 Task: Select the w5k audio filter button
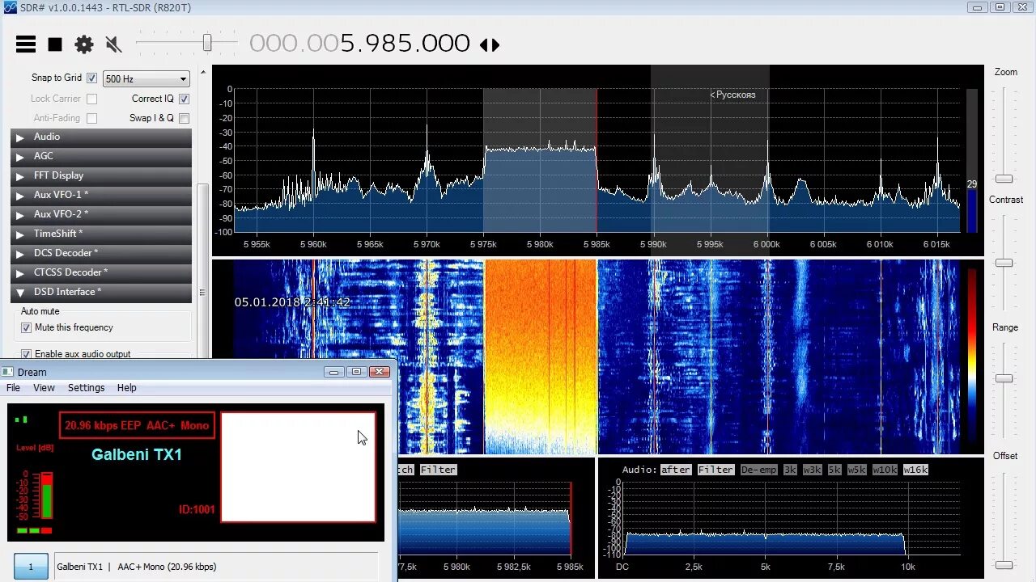click(857, 470)
